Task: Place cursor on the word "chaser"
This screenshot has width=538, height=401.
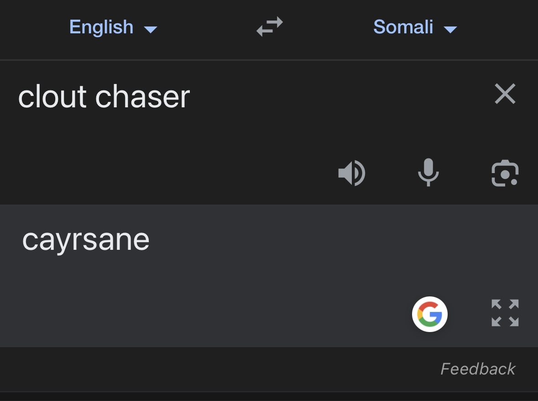Action: 142,96
